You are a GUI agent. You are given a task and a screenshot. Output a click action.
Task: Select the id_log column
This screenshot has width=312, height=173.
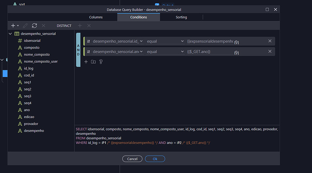coord(28,68)
